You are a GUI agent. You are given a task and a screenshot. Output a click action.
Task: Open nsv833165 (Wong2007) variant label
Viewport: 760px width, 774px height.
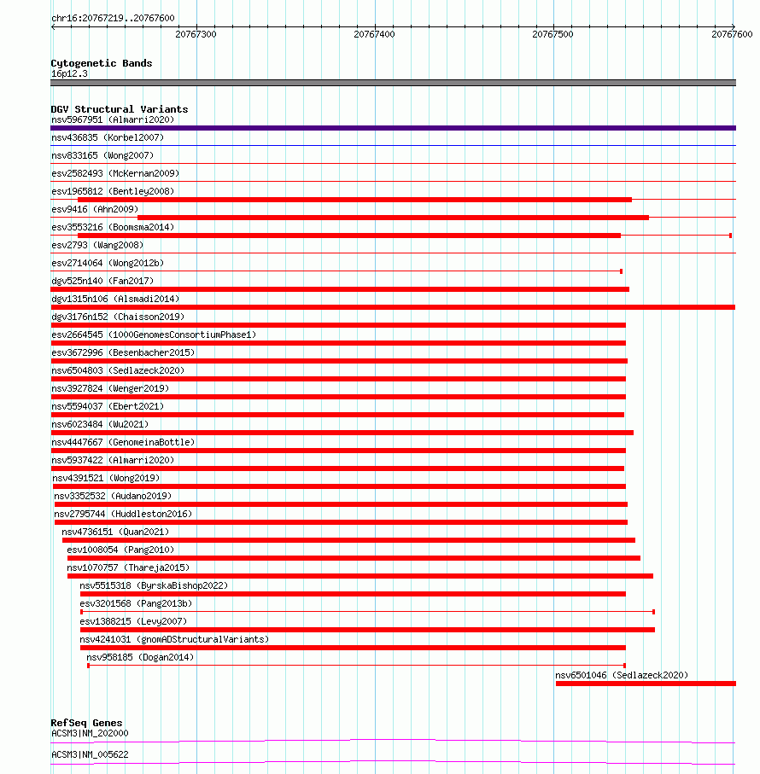point(102,155)
